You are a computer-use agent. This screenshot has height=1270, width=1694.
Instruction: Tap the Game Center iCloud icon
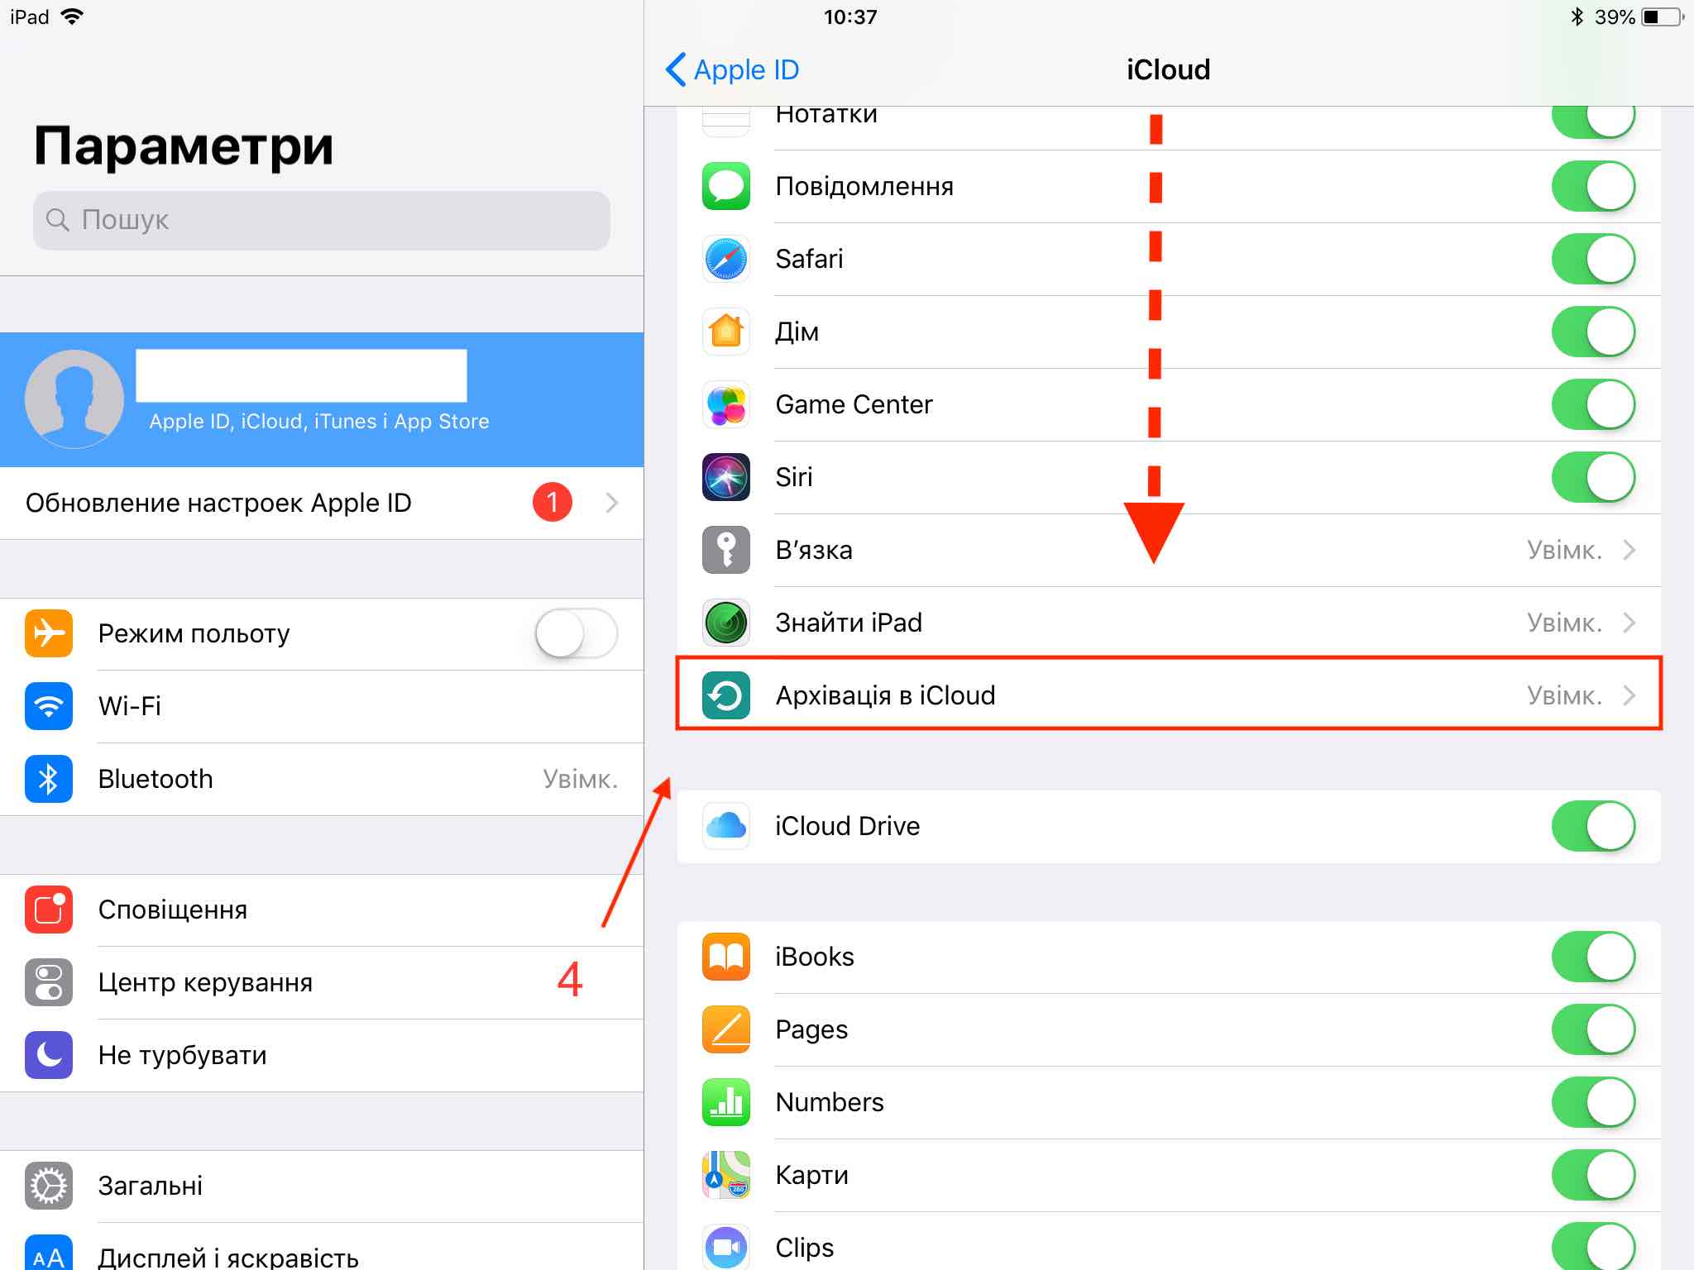(730, 403)
